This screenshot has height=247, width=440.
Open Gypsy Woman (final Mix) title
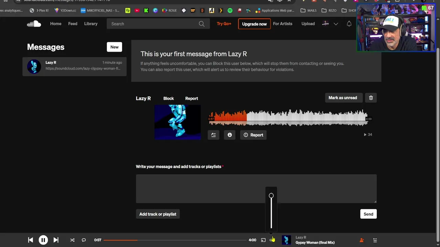click(x=315, y=243)
